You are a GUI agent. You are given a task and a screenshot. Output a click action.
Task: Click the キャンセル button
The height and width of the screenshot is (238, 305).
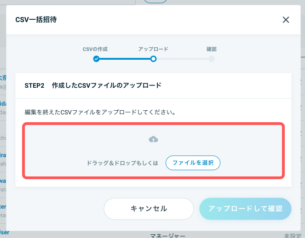[x=149, y=209]
